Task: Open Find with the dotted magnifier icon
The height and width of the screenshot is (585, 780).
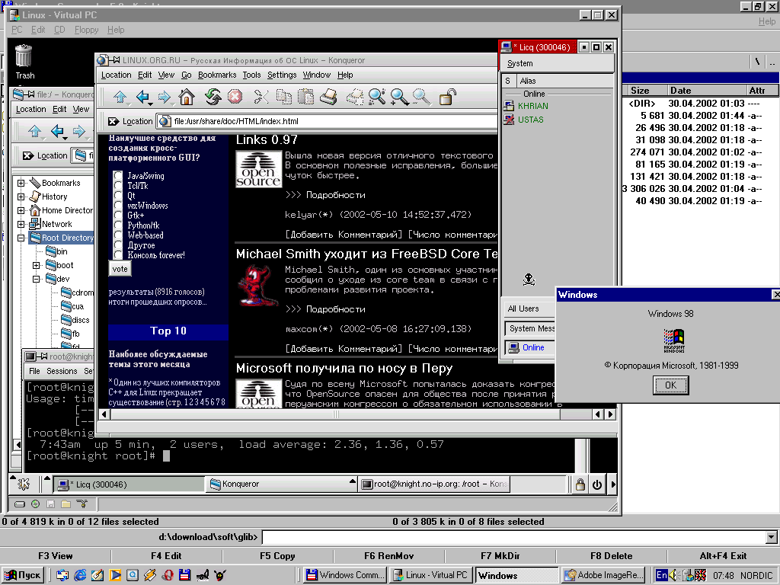Action: point(376,97)
